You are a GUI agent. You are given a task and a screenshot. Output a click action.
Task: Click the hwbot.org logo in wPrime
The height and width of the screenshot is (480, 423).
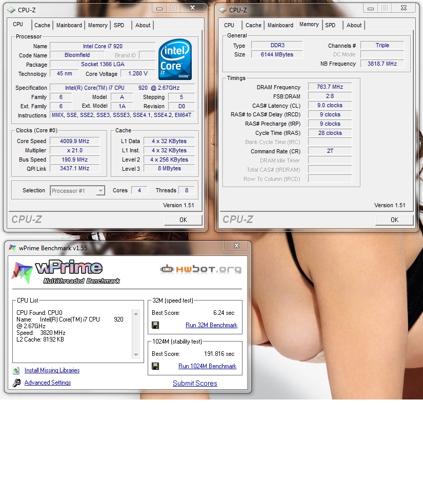pyautogui.click(x=201, y=269)
